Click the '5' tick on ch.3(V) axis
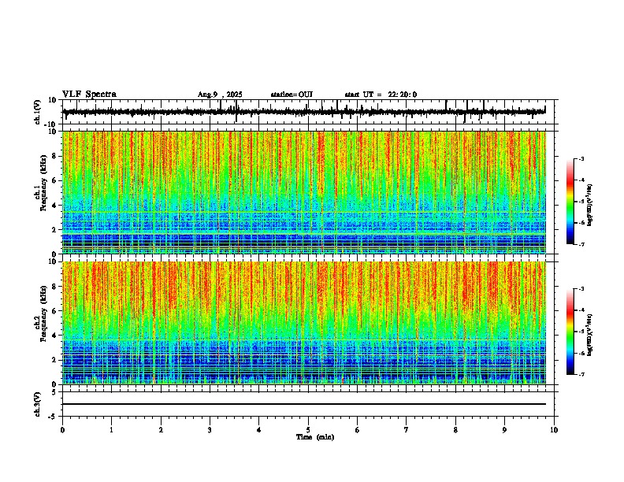Screen dimensions: 624x482 click(x=54, y=392)
